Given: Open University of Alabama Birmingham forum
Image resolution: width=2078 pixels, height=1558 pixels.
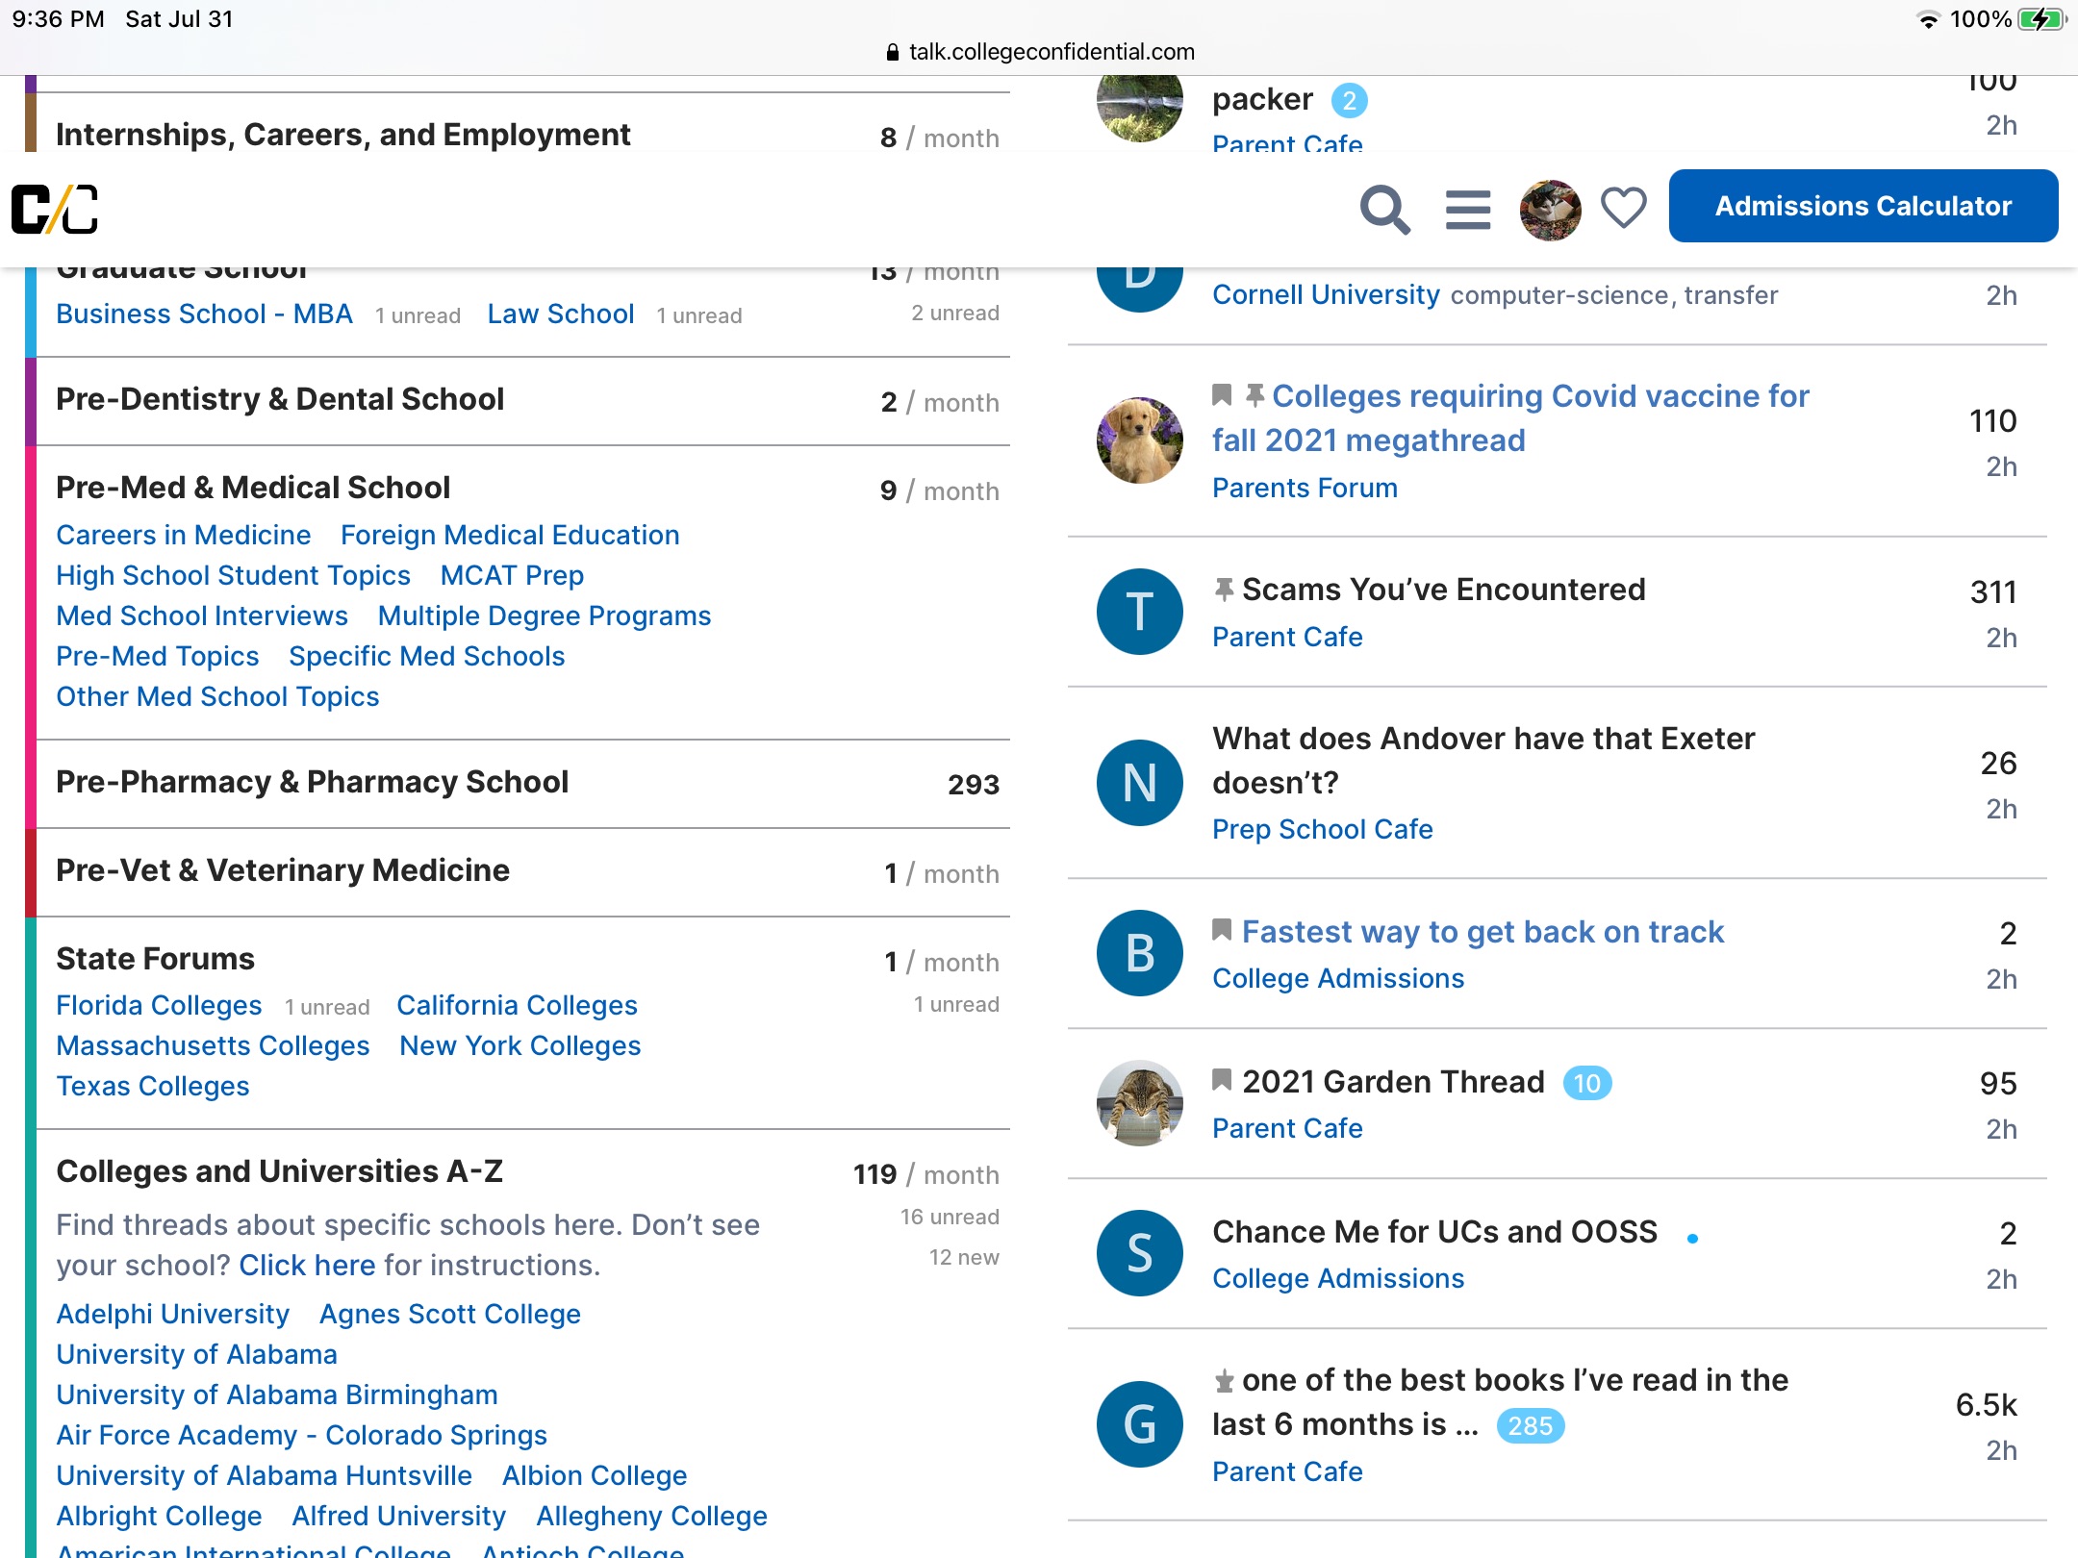Looking at the screenshot, I should (276, 1395).
